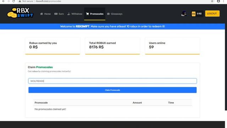Click the RBX Swift logo
Screen dimensions: 227x128
(20, 13)
